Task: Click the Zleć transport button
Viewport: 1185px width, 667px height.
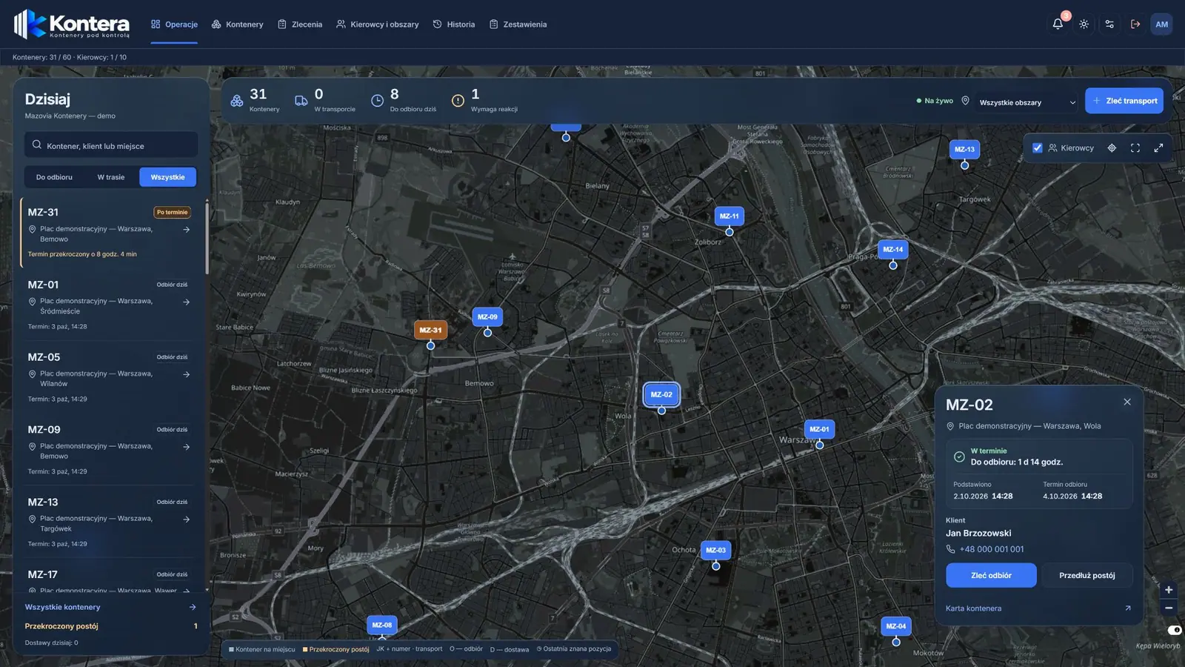Action: (1124, 101)
